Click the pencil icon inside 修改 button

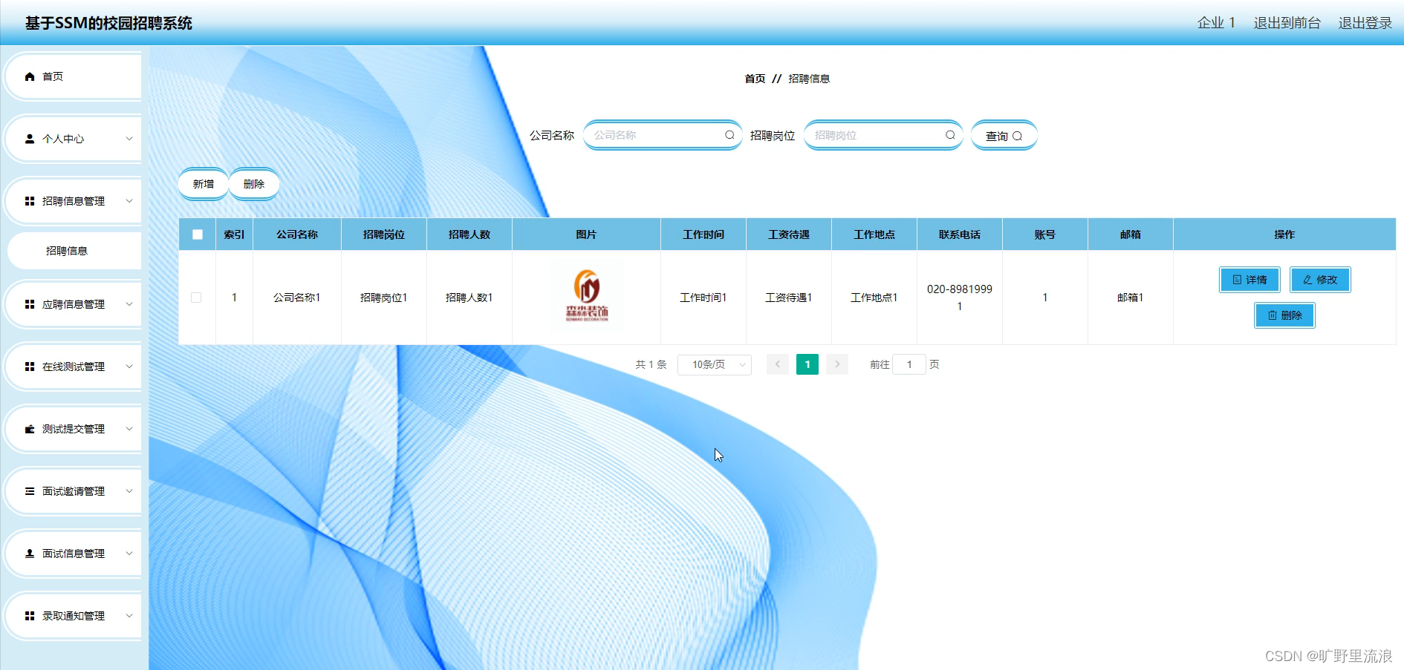pyautogui.click(x=1307, y=280)
